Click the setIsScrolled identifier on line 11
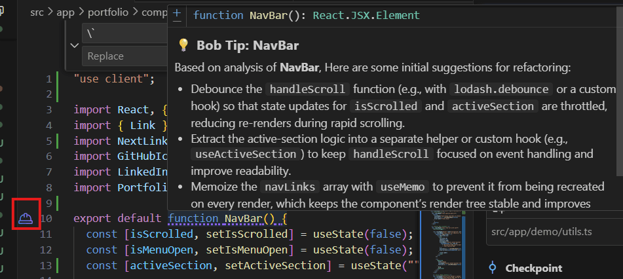The height and width of the screenshot is (279, 623). (x=246, y=234)
